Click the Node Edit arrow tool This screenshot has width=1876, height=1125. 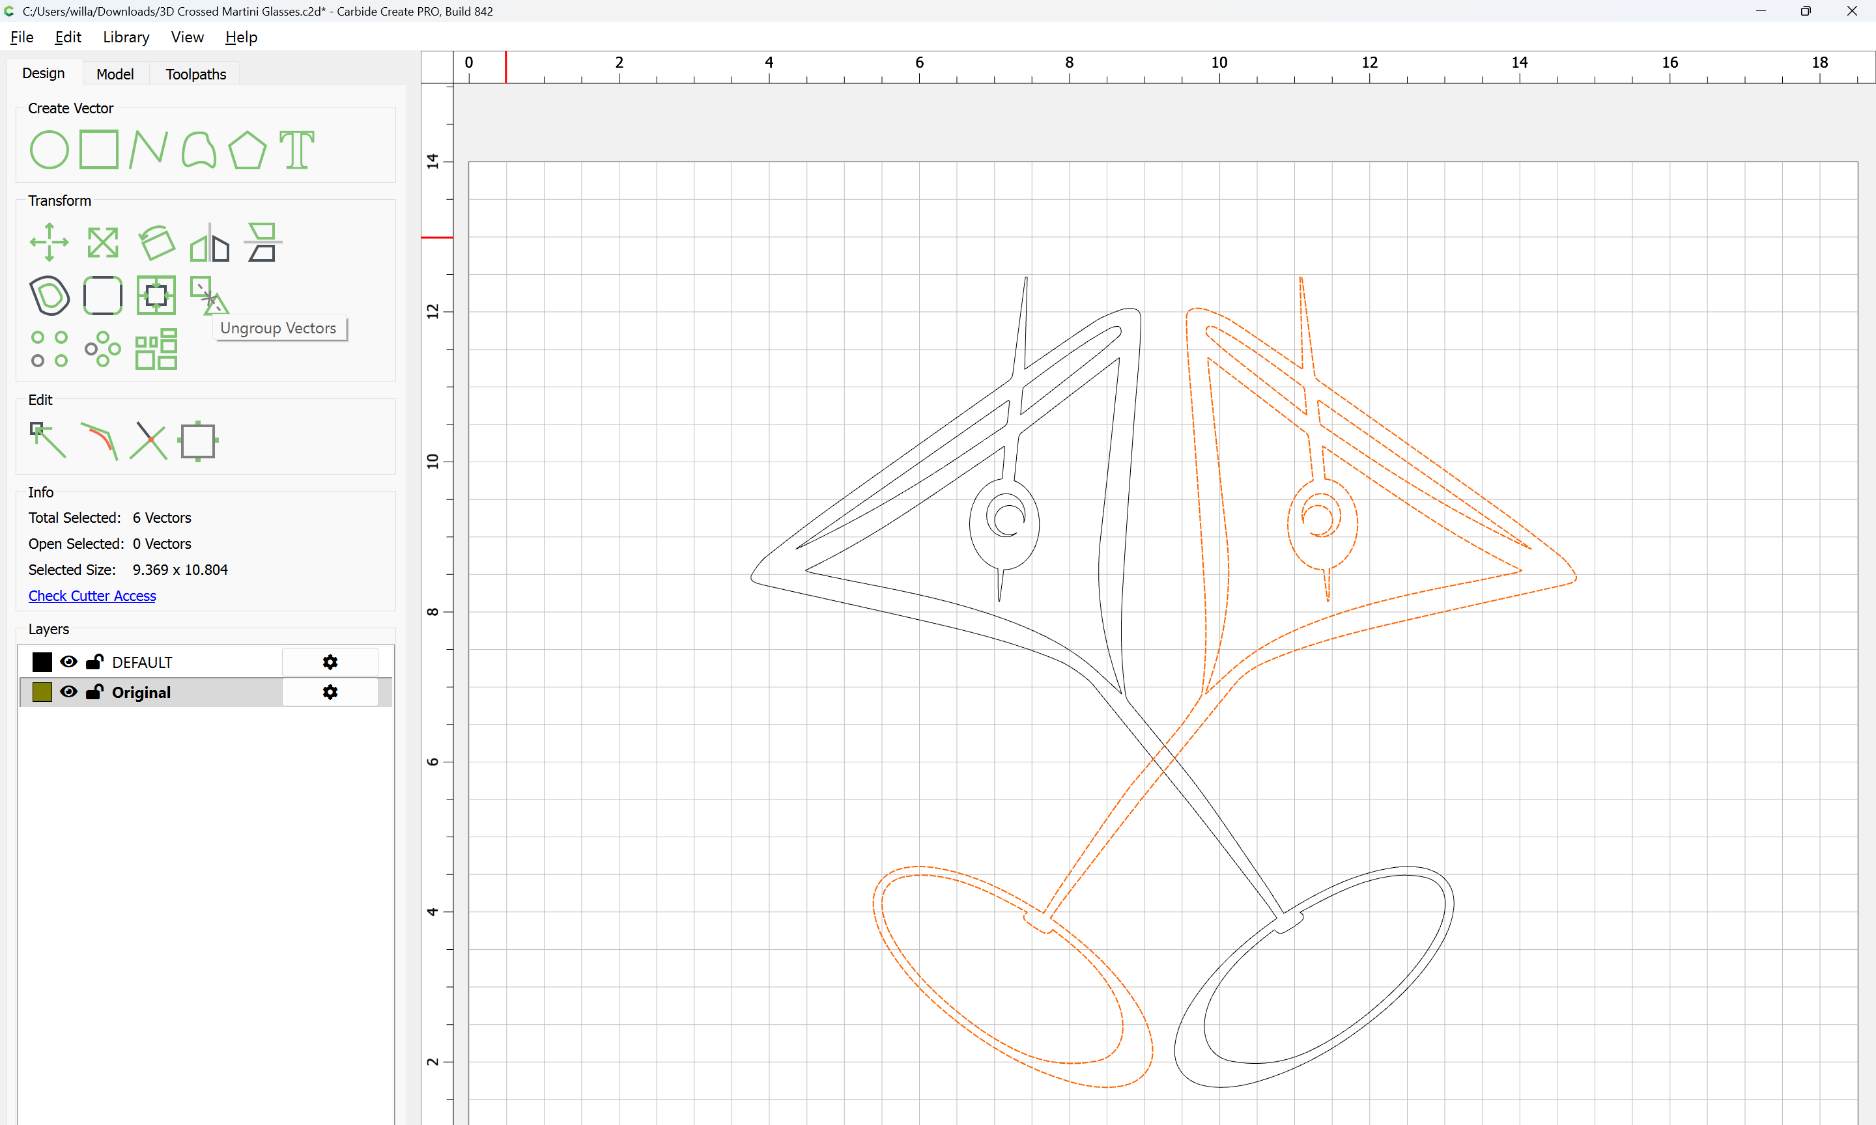click(x=48, y=441)
